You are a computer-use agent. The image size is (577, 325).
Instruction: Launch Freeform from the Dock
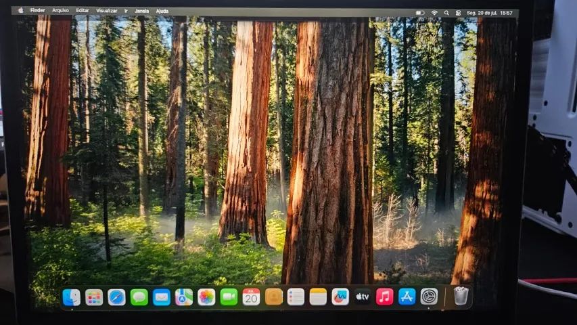pyautogui.click(x=340, y=297)
